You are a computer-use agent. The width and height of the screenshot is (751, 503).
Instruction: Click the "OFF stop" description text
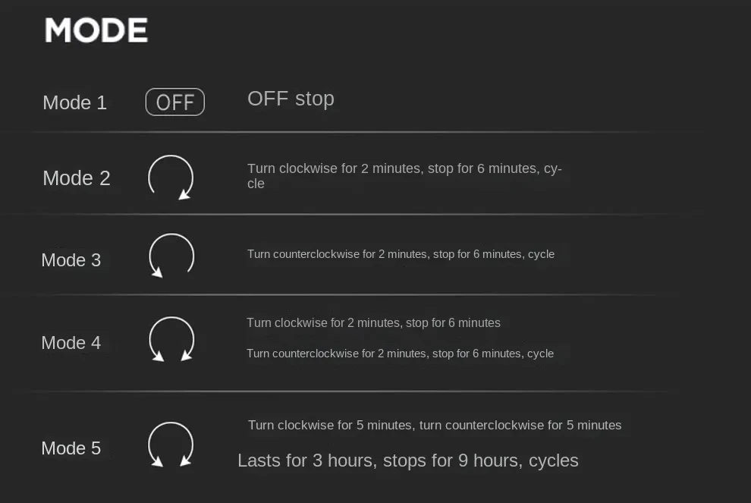point(291,99)
